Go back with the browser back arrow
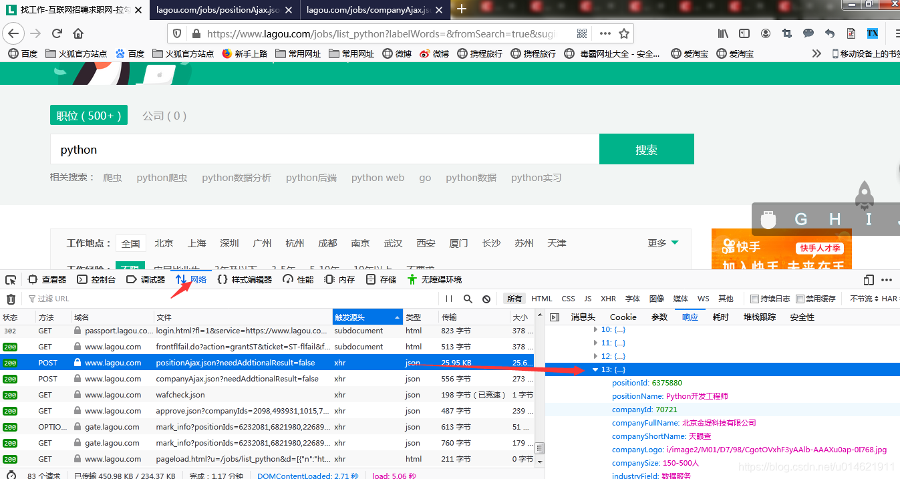The width and height of the screenshot is (900, 479). 13,33
